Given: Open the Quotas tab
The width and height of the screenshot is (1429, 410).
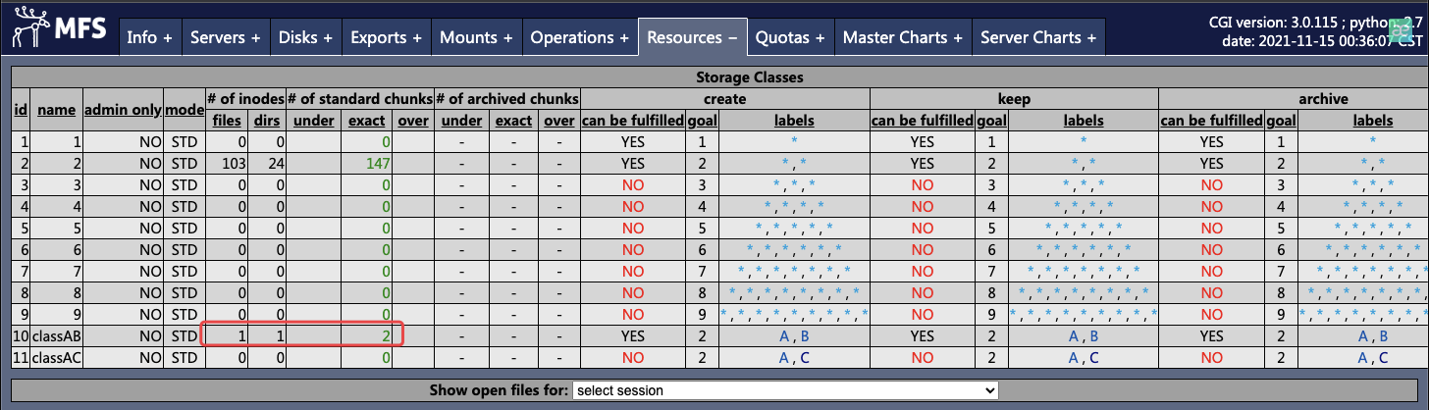Looking at the screenshot, I should pyautogui.click(x=789, y=37).
